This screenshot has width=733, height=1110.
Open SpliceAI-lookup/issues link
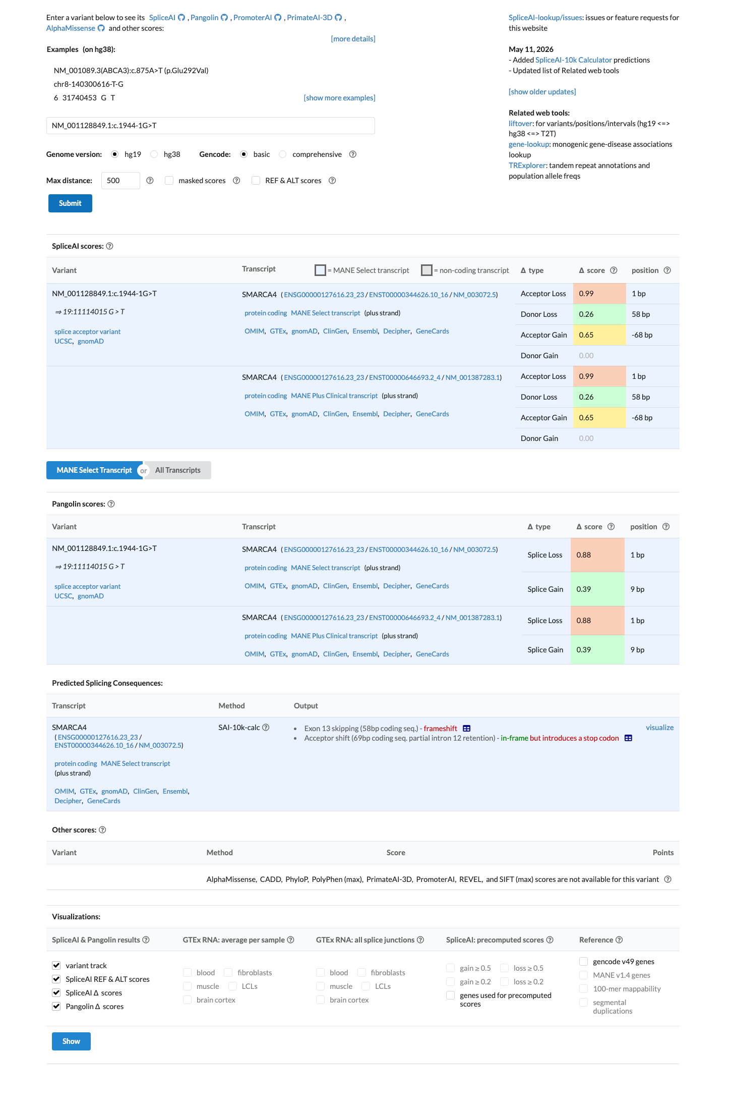click(x=545, y=18)
